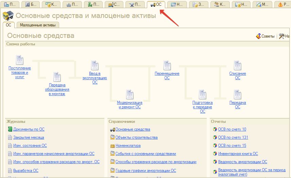Open Объекты строительства catalog
This screenshot has height=178, width=291.
[x=136, y=137]
